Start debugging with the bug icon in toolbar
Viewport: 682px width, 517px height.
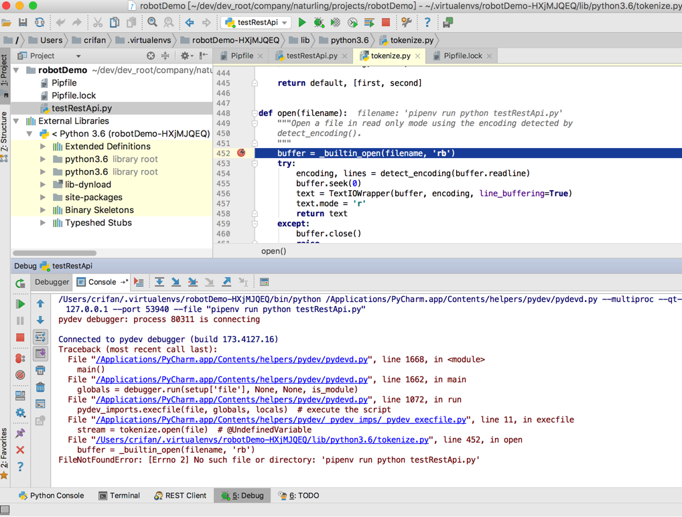point(319,22)
